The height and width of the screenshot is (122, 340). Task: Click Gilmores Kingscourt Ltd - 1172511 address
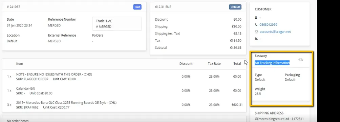tap(279, 119)
